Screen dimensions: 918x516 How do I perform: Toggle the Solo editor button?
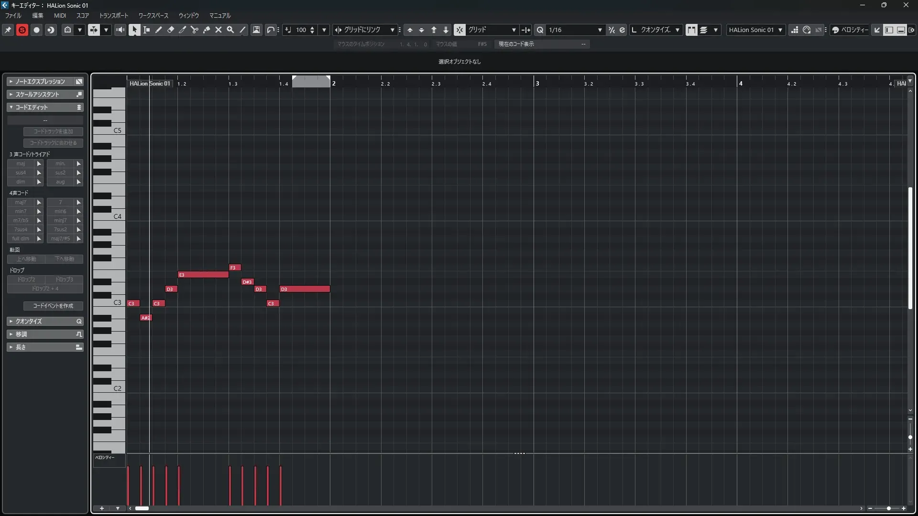tap(22, 30)
